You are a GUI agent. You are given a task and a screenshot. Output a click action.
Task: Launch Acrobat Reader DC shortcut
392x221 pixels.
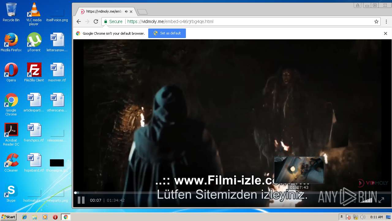tap(11, 134)
